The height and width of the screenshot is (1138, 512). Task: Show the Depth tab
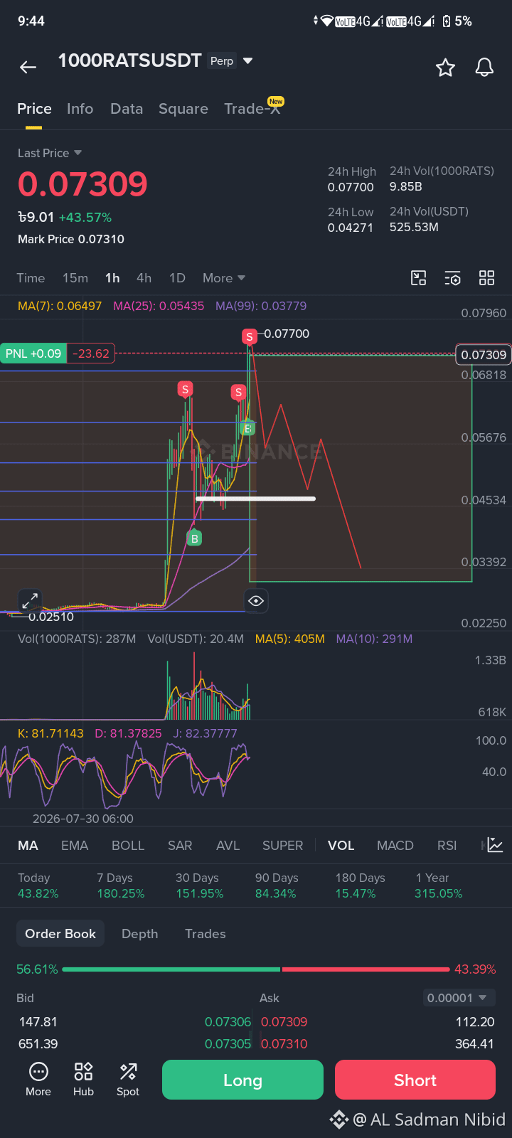pos(139,934)
